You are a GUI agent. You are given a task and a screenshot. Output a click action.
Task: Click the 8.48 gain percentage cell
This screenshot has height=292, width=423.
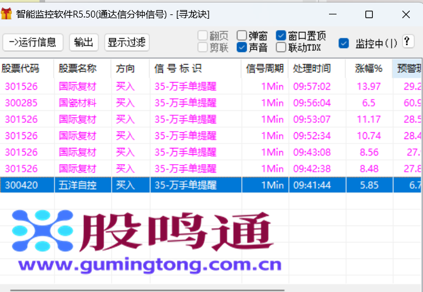(368, 169)
